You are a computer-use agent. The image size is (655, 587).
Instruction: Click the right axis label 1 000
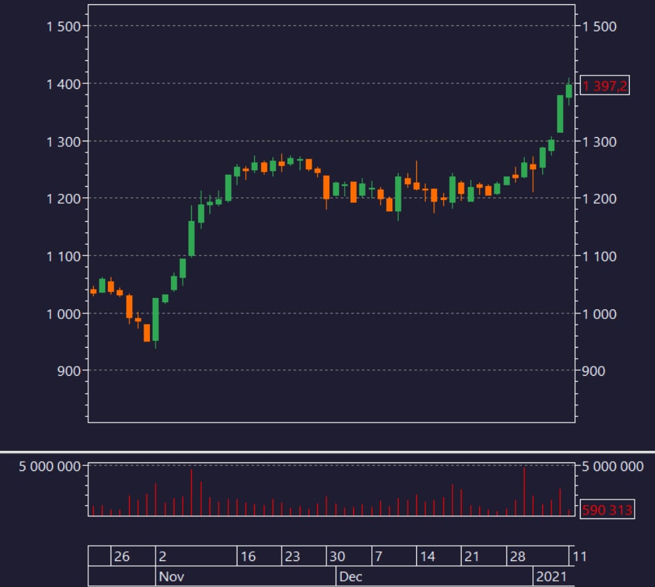(x=599, y=313)
